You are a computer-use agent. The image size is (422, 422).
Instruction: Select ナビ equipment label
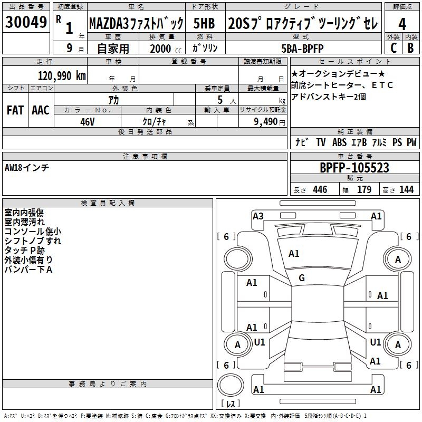pos(302,142)
